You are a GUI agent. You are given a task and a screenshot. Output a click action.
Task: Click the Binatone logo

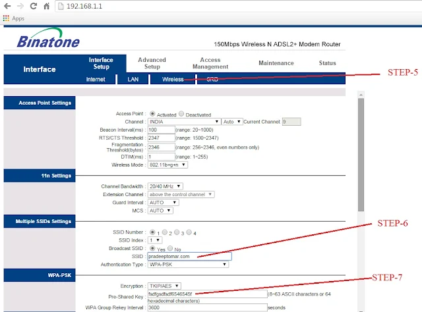point(48,38)
